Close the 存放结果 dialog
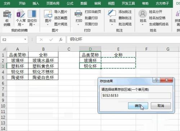 [167, 80]
